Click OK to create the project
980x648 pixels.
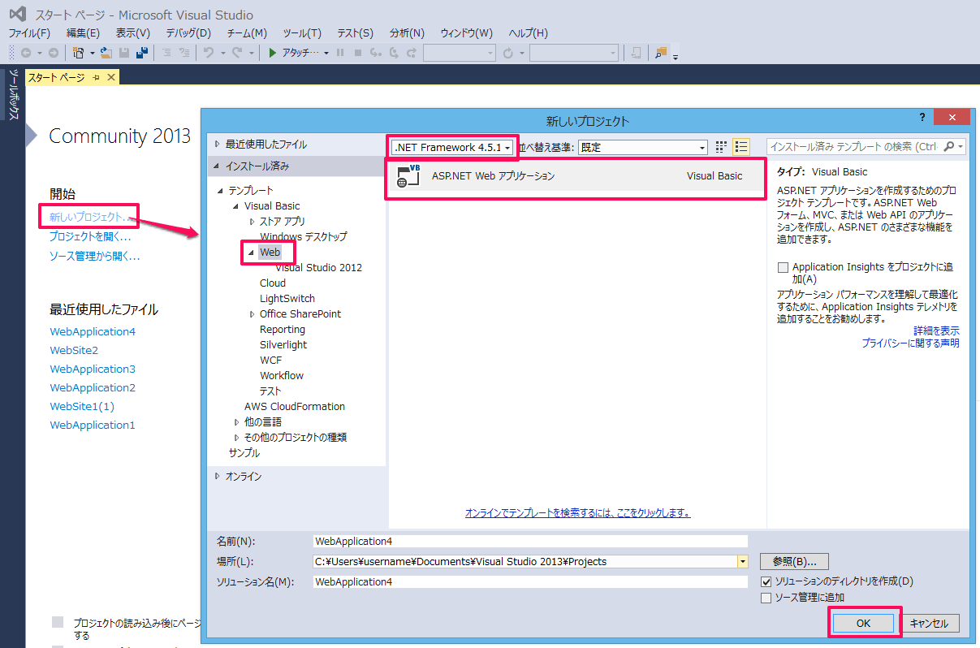pyautogui.click(x=863, y=624)
